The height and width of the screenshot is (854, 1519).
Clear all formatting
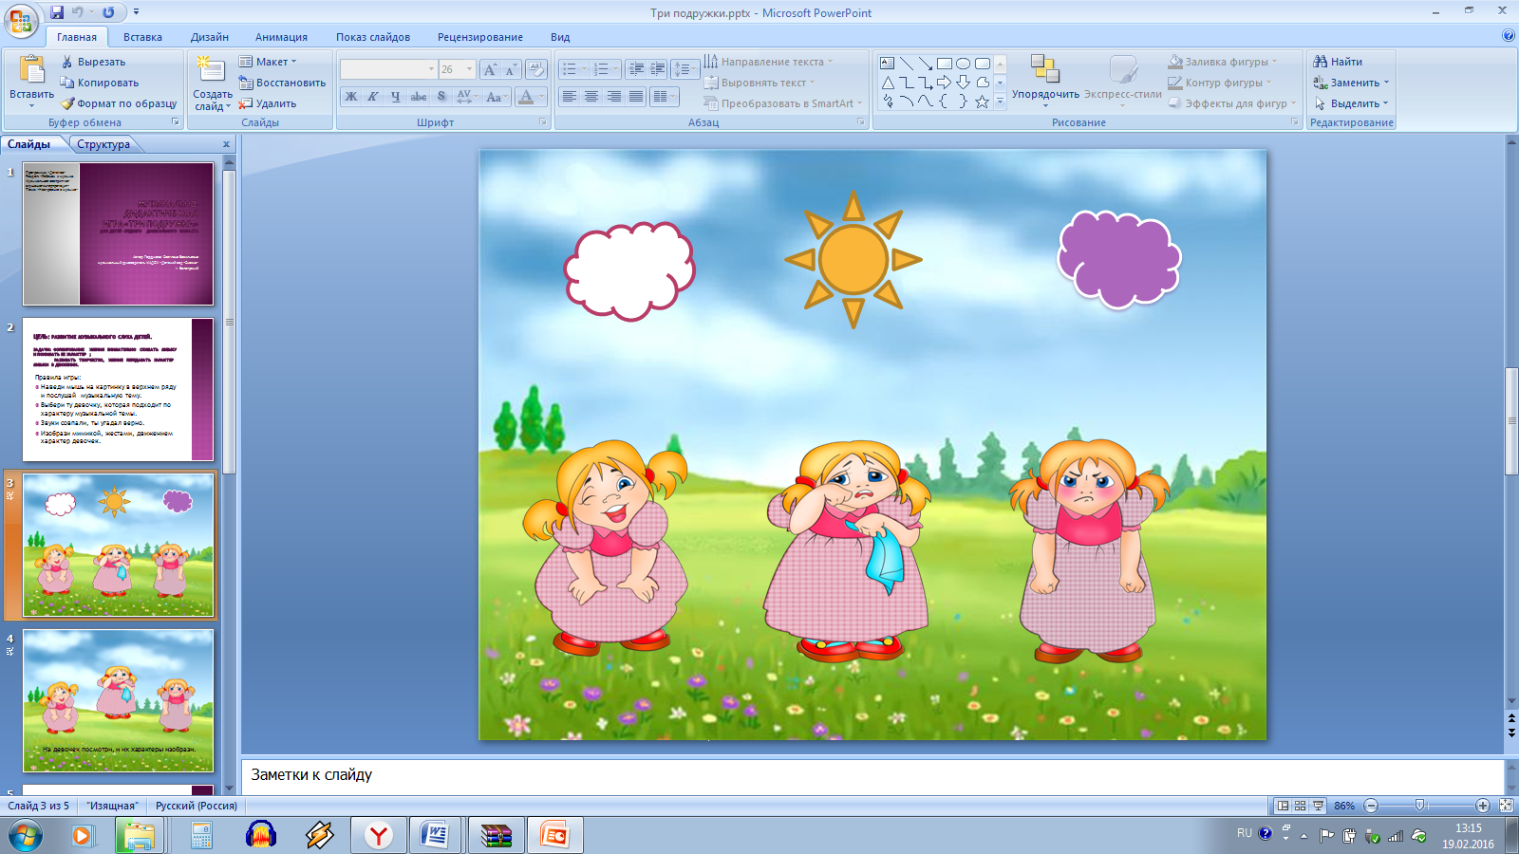(536, 69)
